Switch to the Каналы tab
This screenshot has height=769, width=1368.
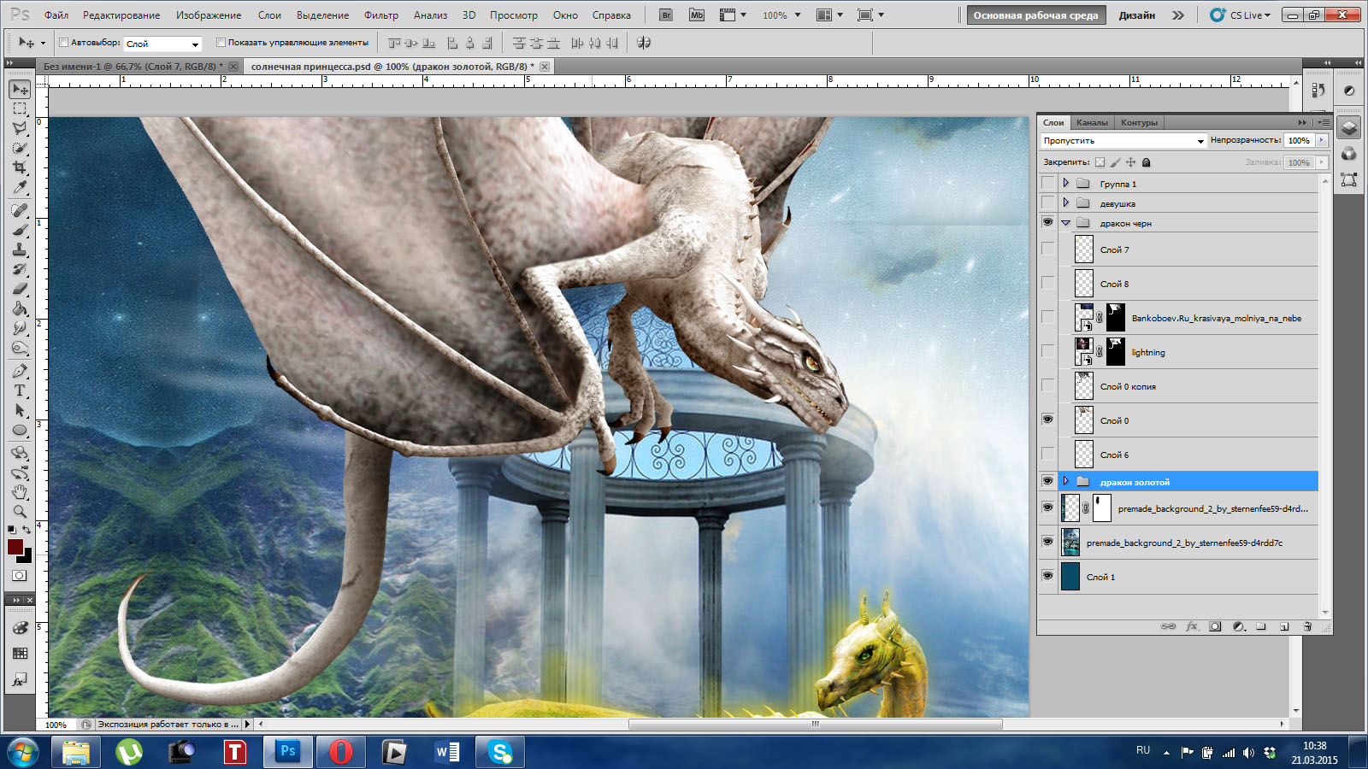[x=1092, y=122]
